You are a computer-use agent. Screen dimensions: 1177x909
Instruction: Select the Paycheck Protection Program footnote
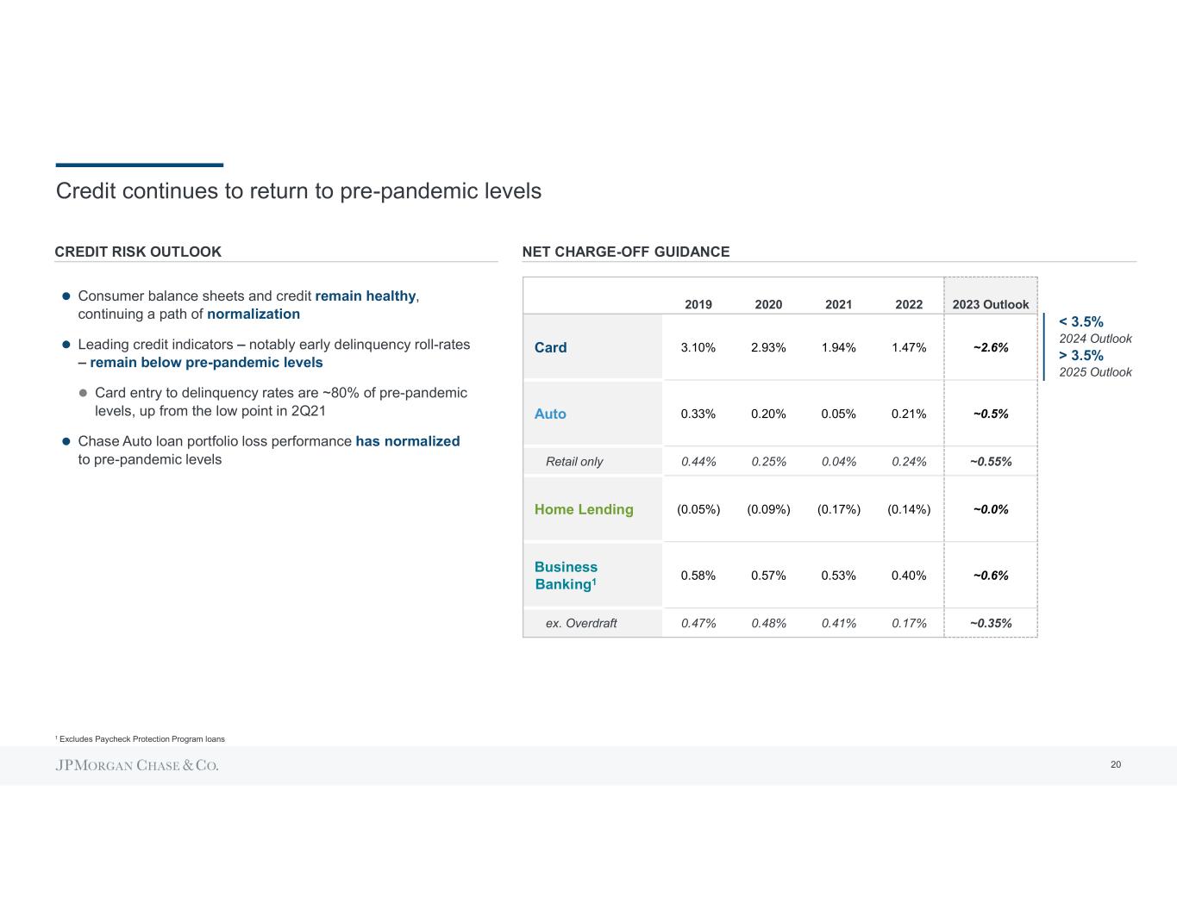click(141, 739)
